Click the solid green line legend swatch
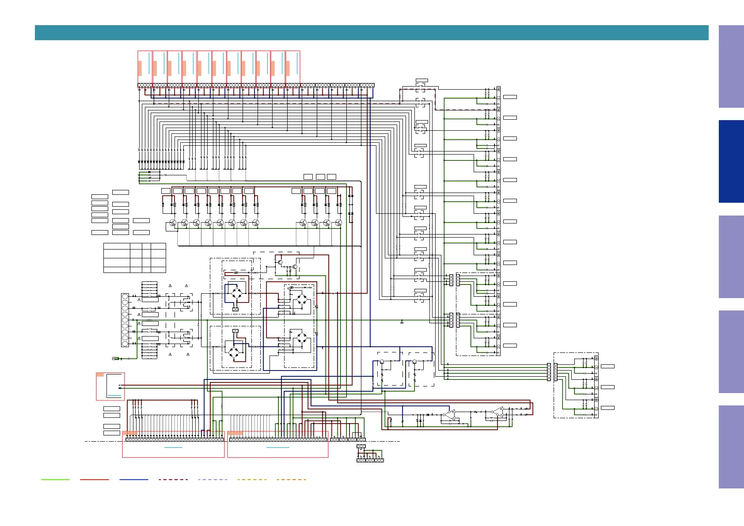The height and width of the screenshot is (526, 744). click(x=55, y=479)
